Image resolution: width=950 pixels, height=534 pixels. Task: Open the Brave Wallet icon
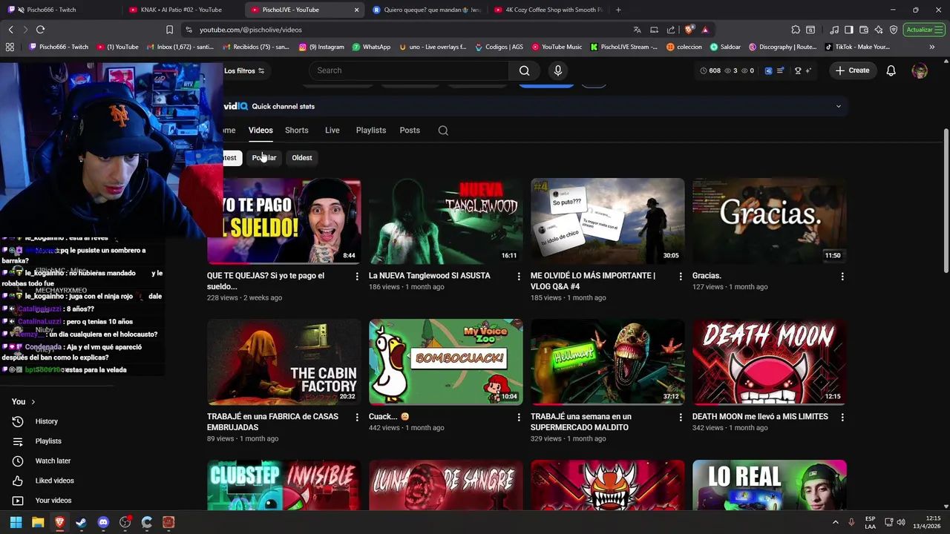[x=864, y=30]
